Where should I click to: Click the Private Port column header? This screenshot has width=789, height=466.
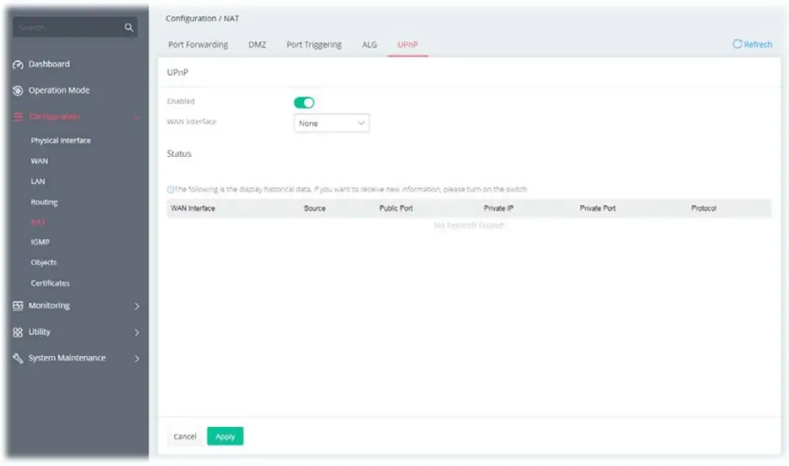click(598, 208)
